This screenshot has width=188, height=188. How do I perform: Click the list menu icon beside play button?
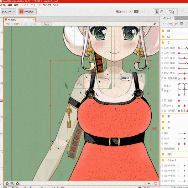point(155,183)
